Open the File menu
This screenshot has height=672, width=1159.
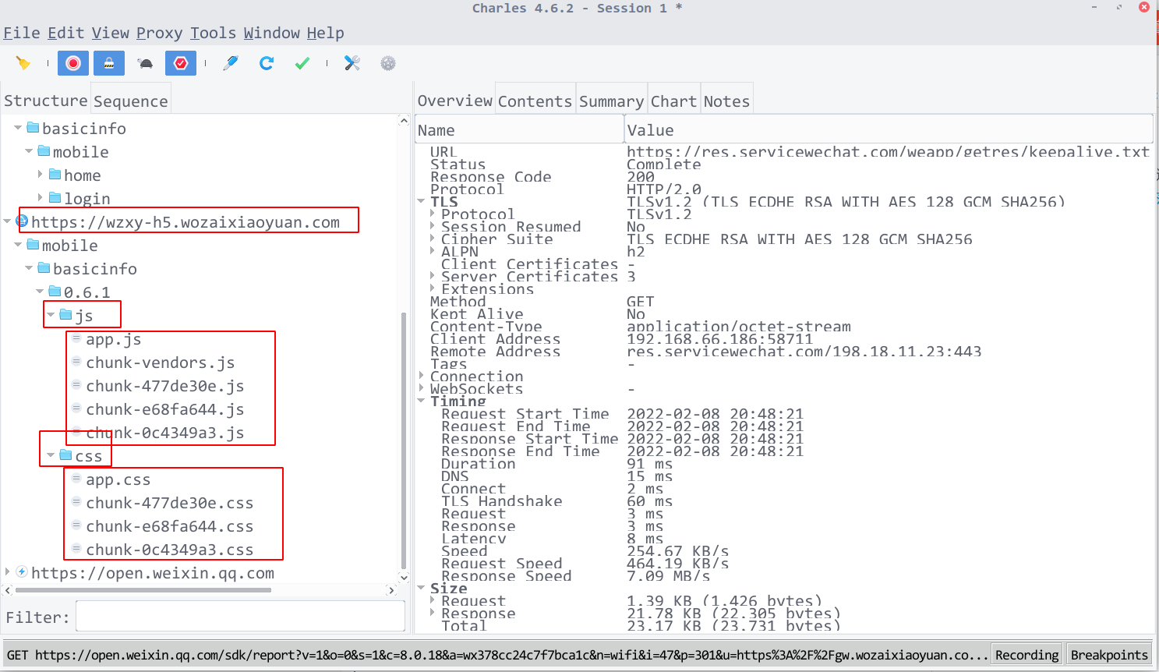click(22, 33)
